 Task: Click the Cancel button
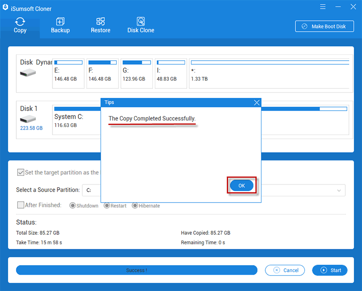tap(285, 270)
